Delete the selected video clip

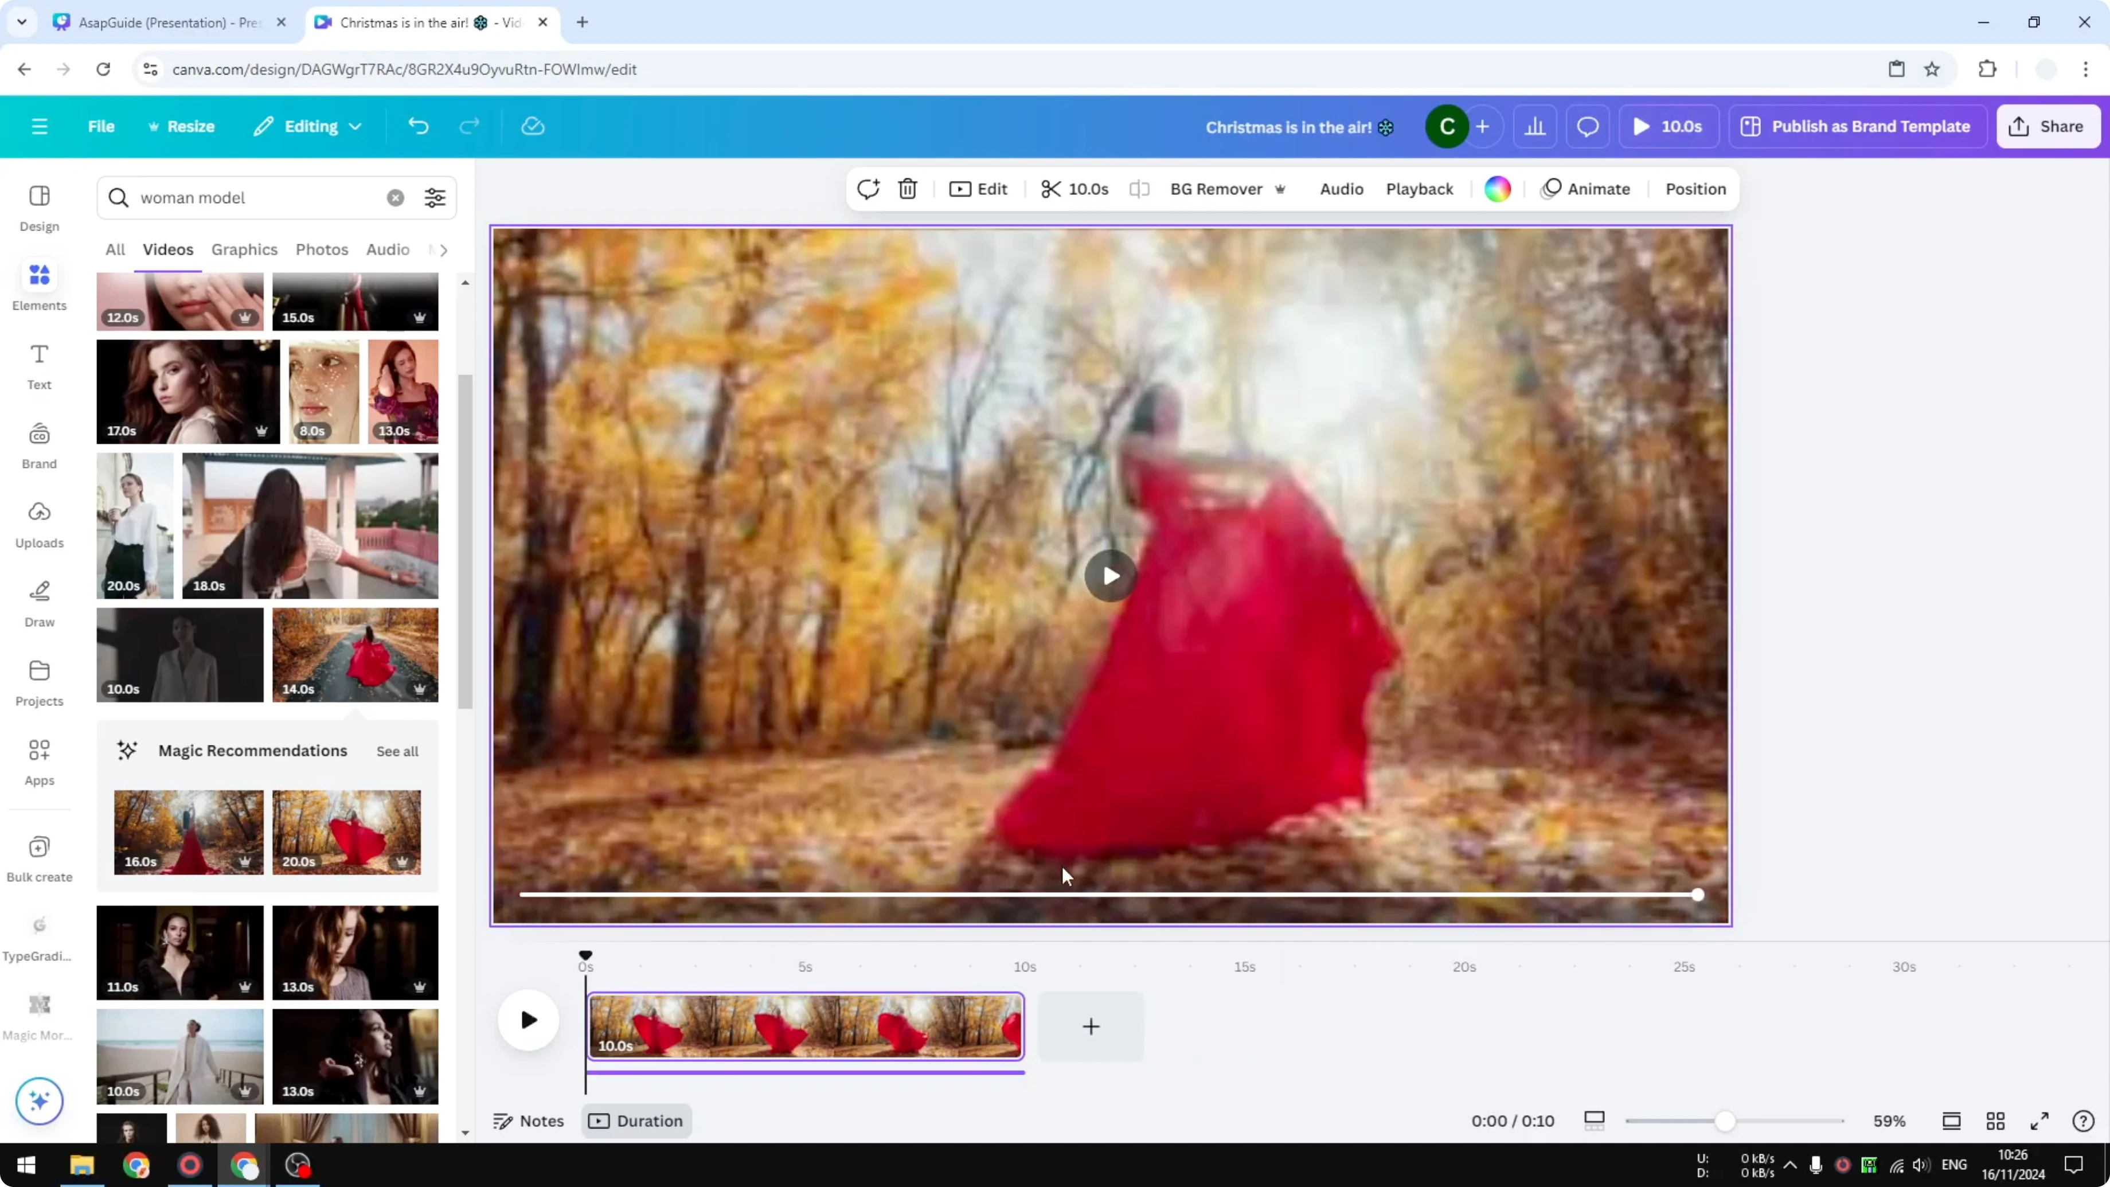908,189
